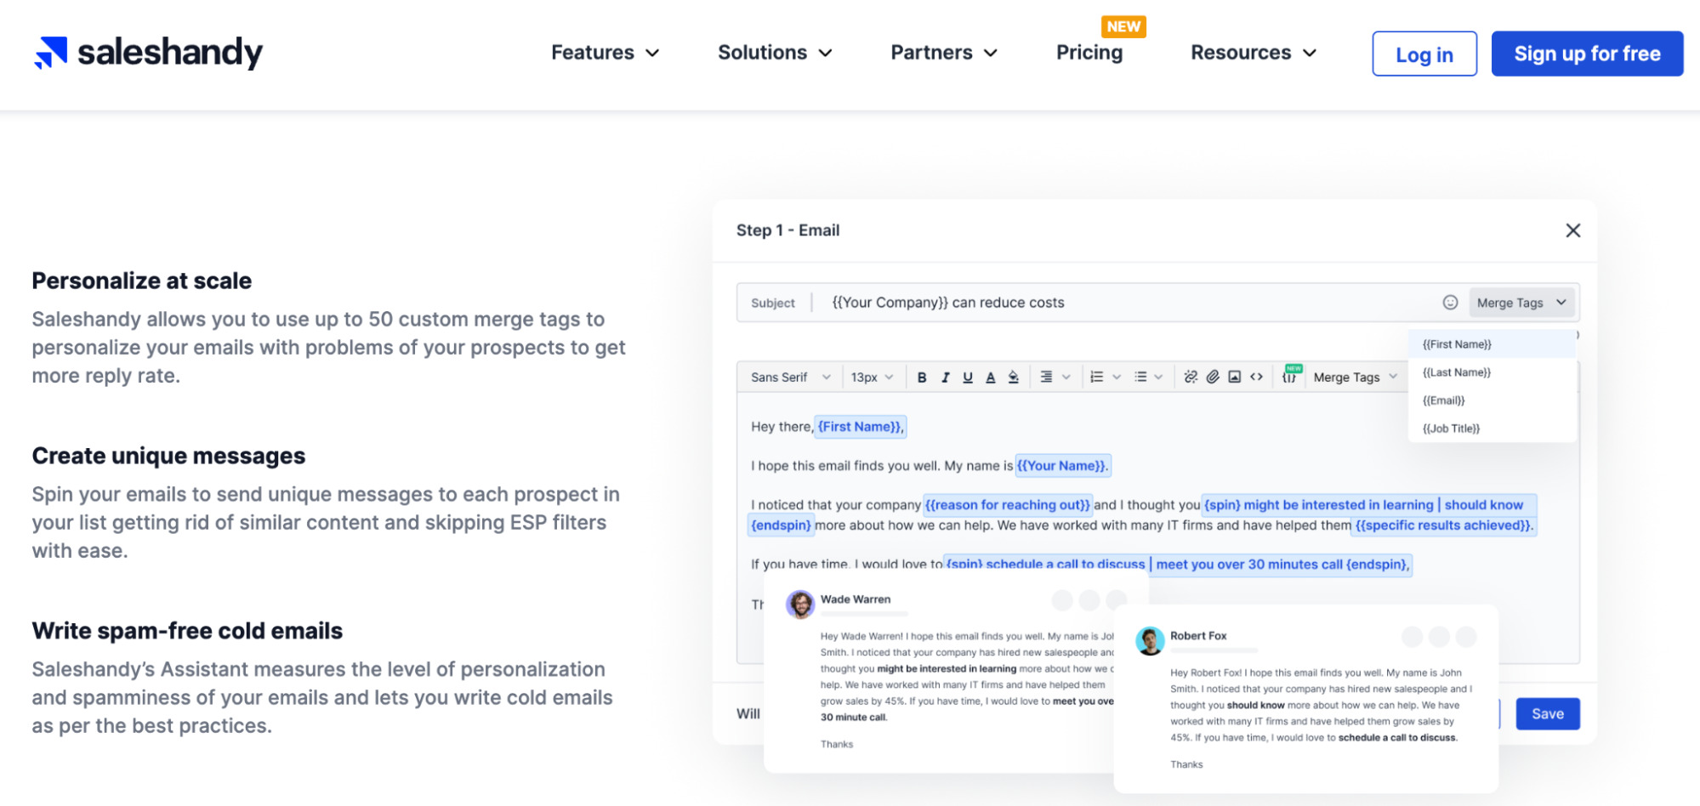Open the Sans Serif font dropdown
Image resolution: width=1700 pixels, height=806 pixels.
[790, 377]
